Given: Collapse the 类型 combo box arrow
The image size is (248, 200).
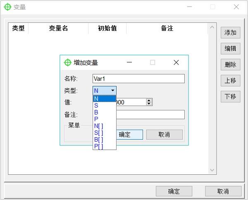Looking at the screenshot, I should pyautogui.click(x=112, y=90).
